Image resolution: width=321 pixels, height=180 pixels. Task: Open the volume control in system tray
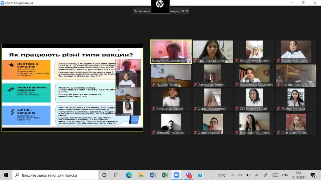coord(240,175)
